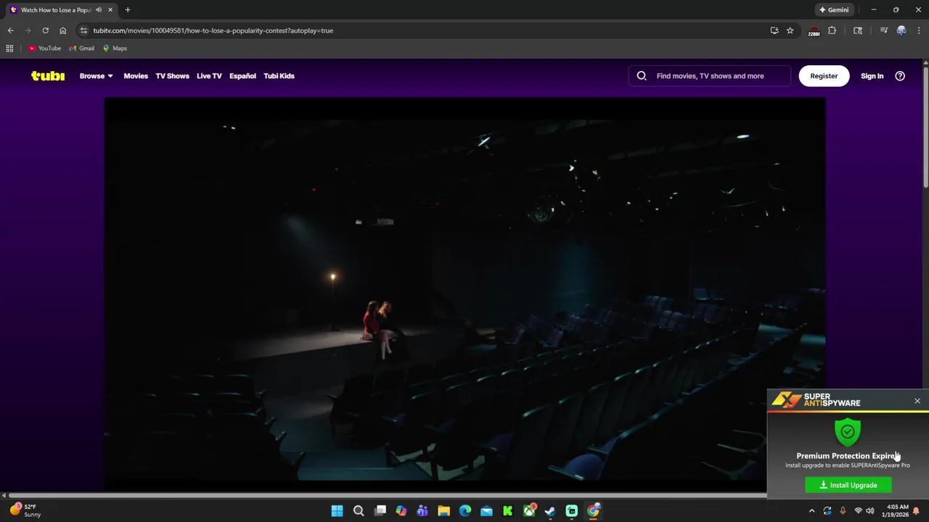Open the Extensions puzzle icon

tap(832, 30)
